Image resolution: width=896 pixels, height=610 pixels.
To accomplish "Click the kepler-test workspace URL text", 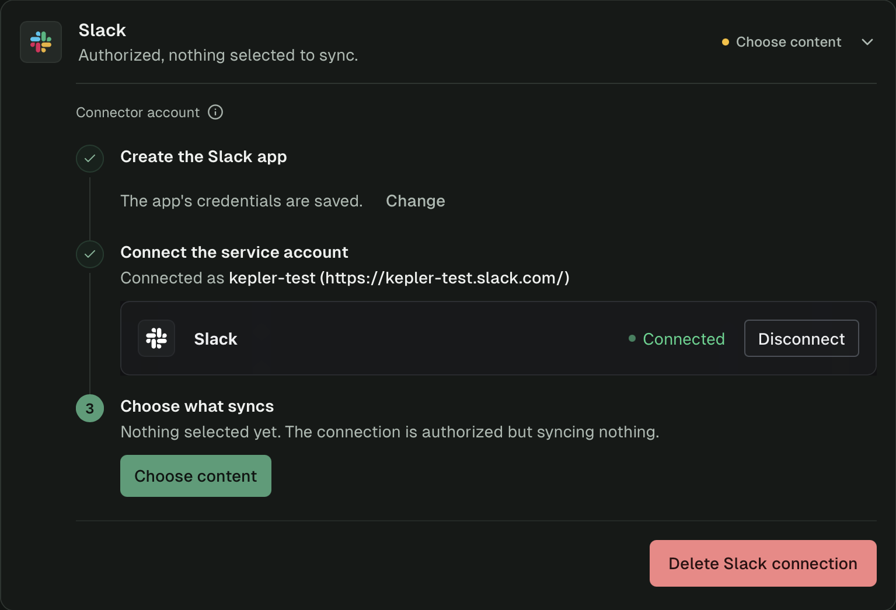I will [x=399, y=278].
